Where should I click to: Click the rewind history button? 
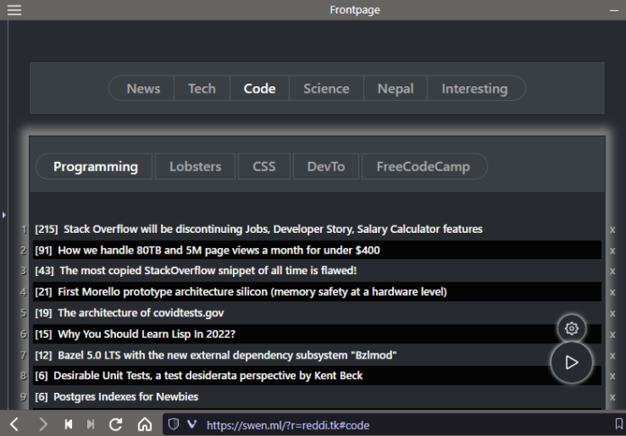tap(68, 424)
